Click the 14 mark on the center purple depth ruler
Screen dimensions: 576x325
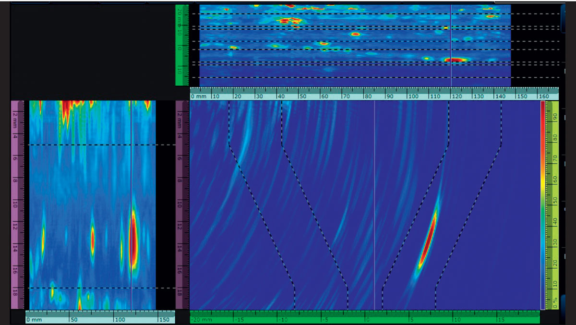point(180,248)
